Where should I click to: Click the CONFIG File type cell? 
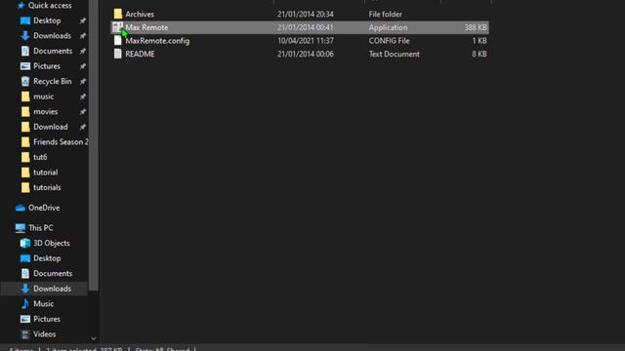tap(389, 41)
